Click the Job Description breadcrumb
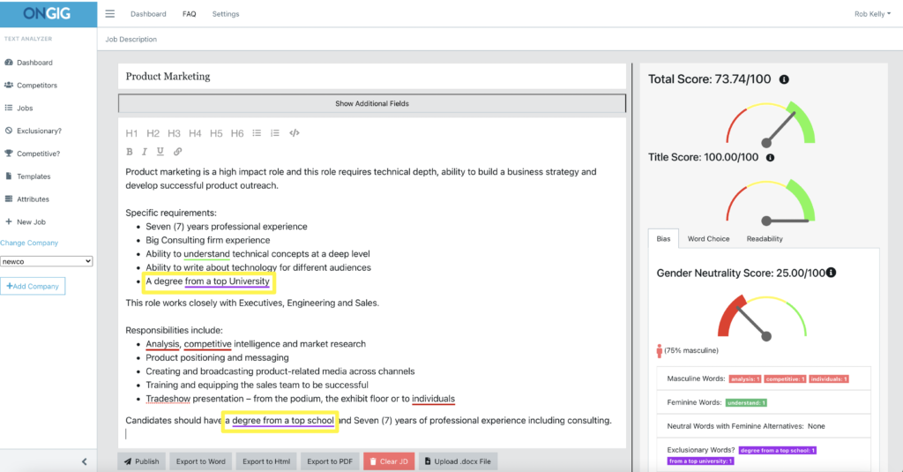Viewport: 903px width, 472px height. pos(131,39)
